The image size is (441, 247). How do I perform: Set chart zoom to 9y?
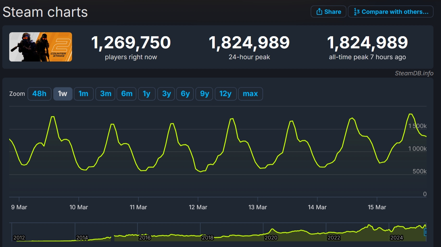[205, 94]
